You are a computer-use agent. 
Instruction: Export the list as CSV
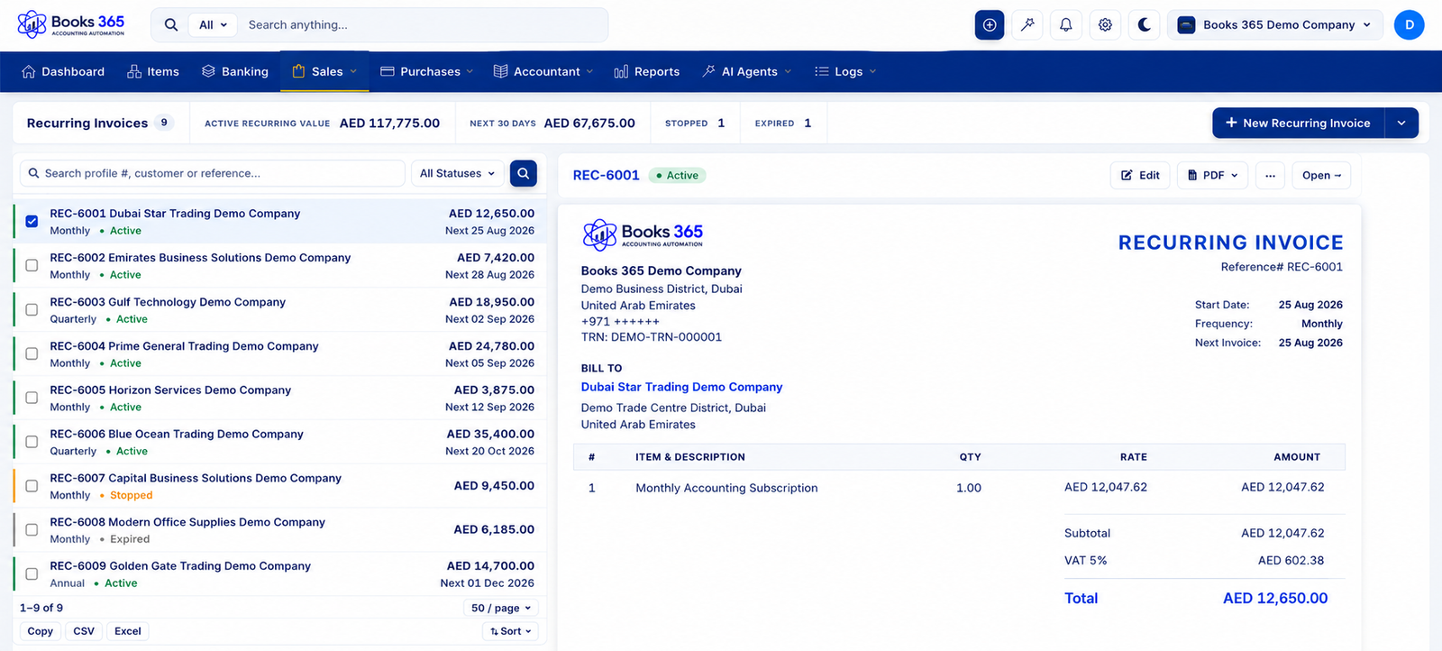tap(84, 631)
